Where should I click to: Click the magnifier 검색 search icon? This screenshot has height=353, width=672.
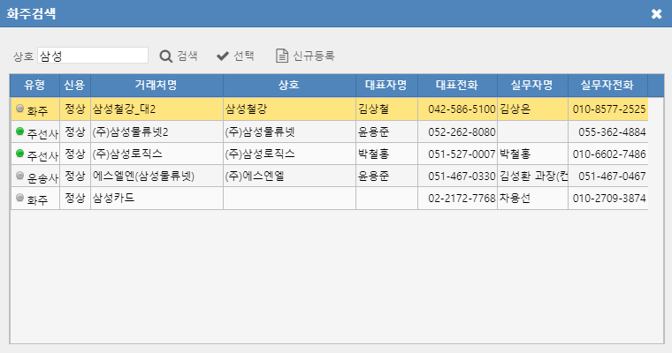tap(166, 56)
